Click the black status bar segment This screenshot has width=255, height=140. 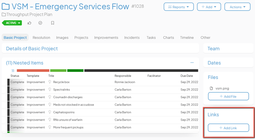(x=141, y=70)
